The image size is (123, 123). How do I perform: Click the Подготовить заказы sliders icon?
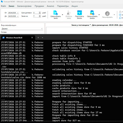click(x=80, y=13)
